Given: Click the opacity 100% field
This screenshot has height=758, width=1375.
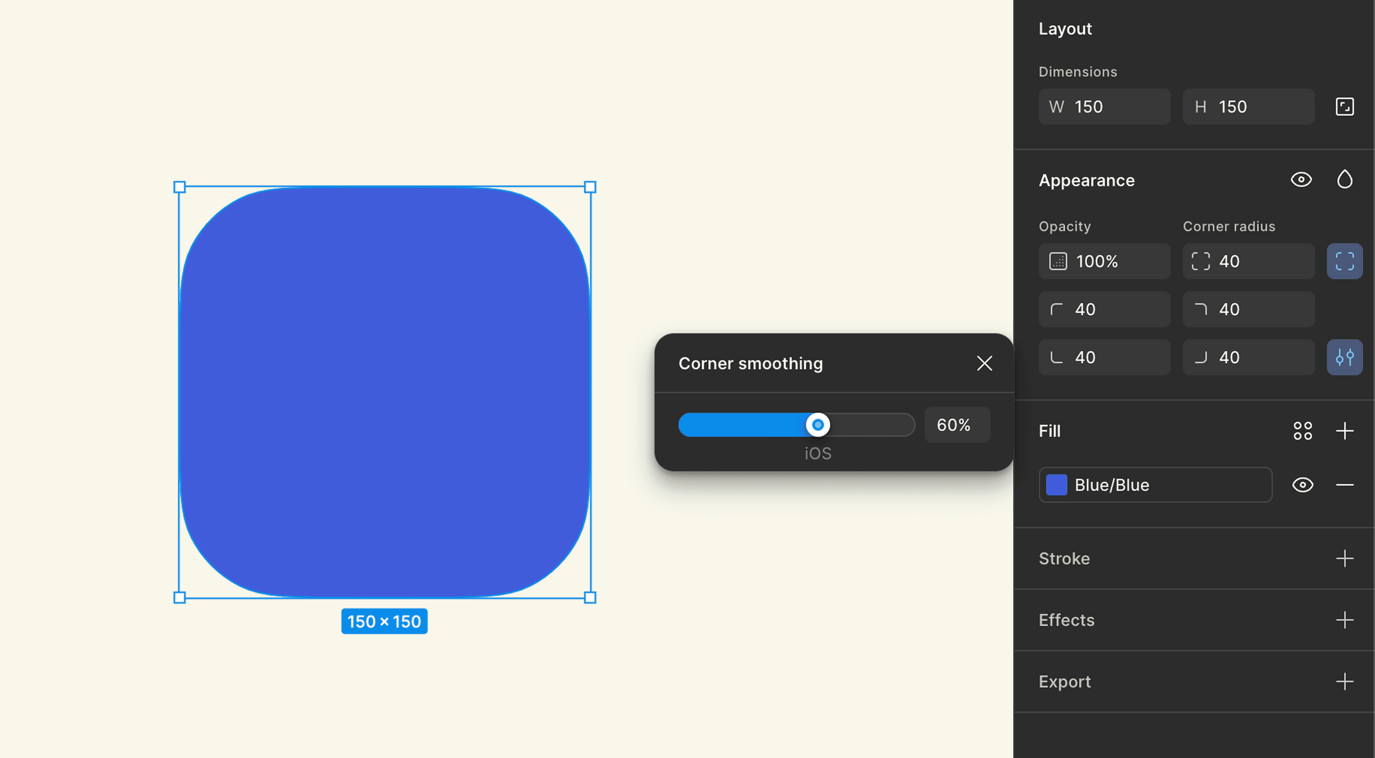Looking at the screenshot, I should [1104, 262].
